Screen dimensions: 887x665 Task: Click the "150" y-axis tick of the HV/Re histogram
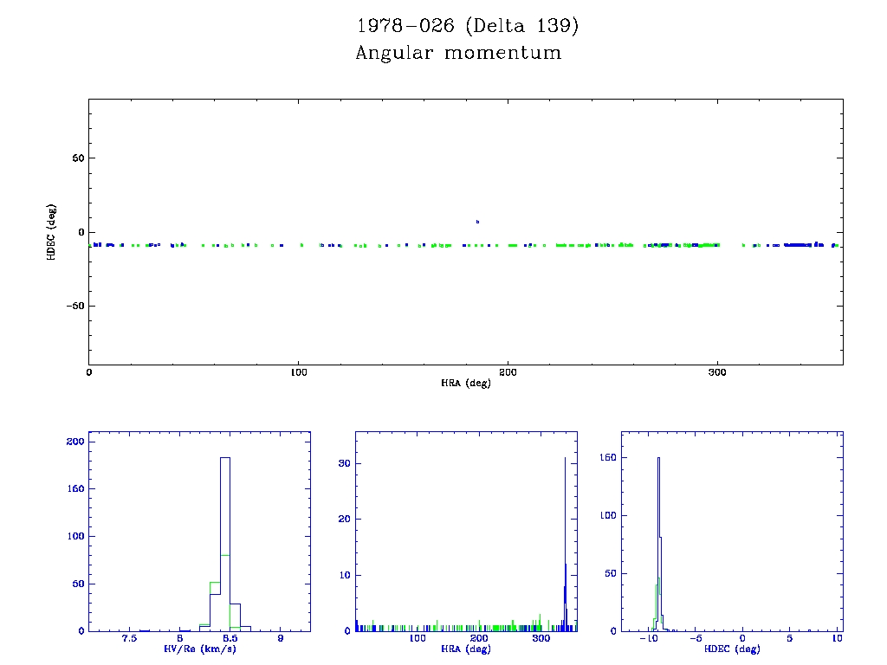(x=75, y=488)
